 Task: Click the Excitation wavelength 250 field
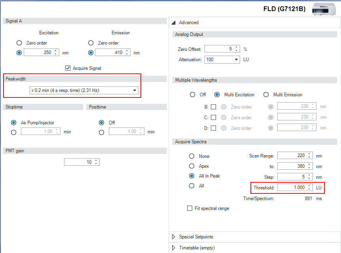click(x=38, y=52)
